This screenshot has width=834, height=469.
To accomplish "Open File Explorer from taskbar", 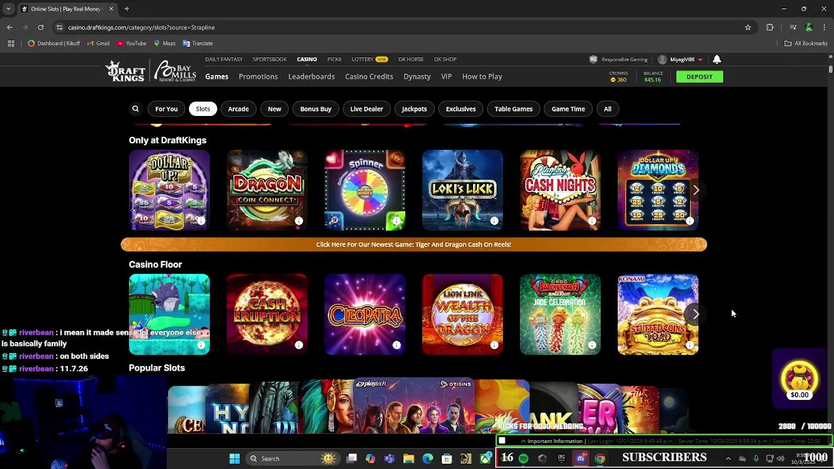I will 409,459.
